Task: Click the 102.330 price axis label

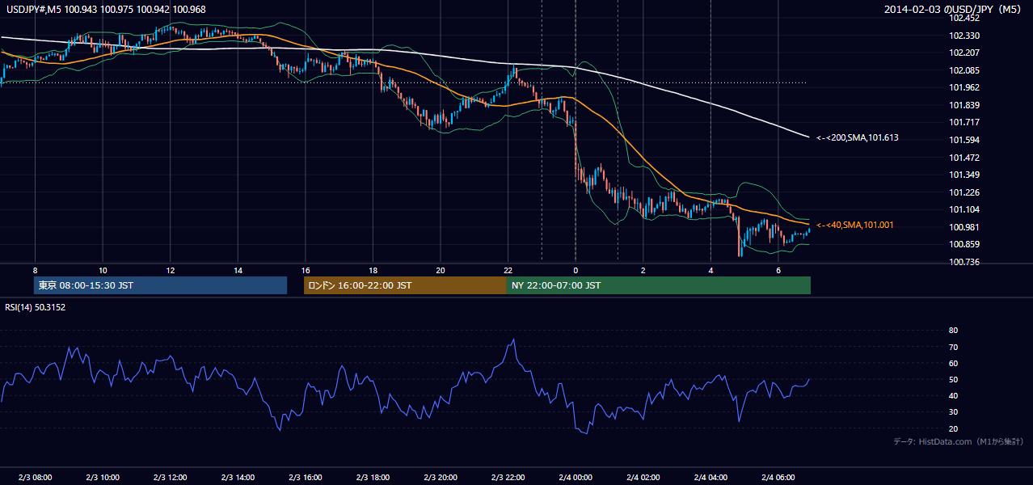Action: click(x=964, y=36)
